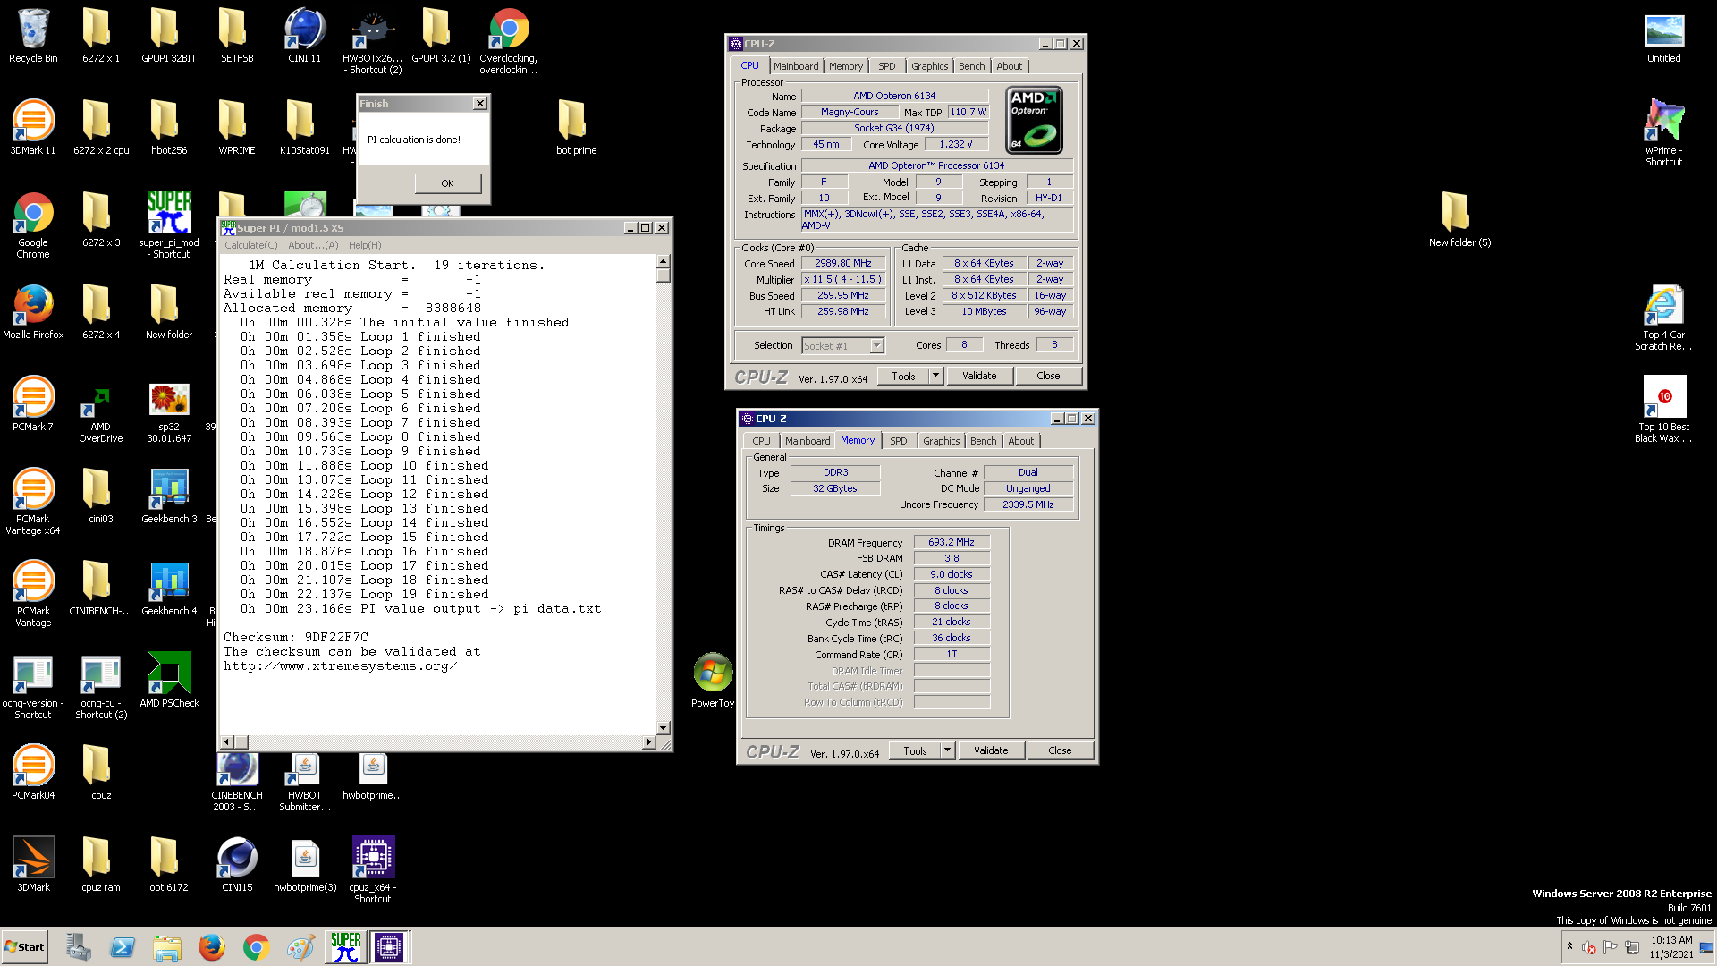
Task: Launch the super_pi_mod shortcut icon
Action: [169, 225]
